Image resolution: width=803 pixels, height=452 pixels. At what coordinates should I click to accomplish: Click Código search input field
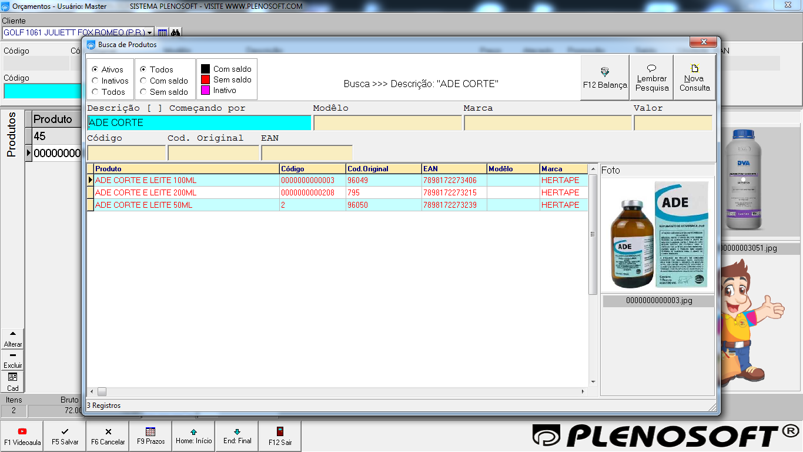tap(126, 152)
